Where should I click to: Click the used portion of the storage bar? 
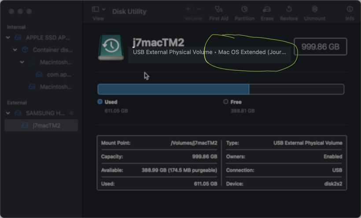pyautogui.click(x=173, y=89)
